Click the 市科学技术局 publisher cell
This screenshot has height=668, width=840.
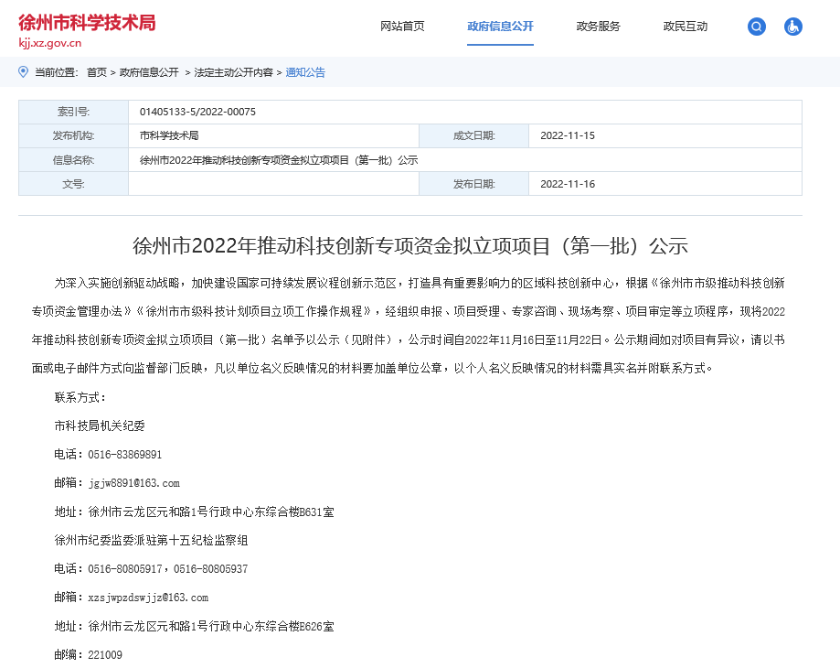click(169, 135)
